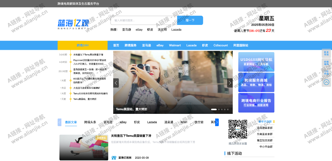Select the 虾皮 article category tab

137,122
